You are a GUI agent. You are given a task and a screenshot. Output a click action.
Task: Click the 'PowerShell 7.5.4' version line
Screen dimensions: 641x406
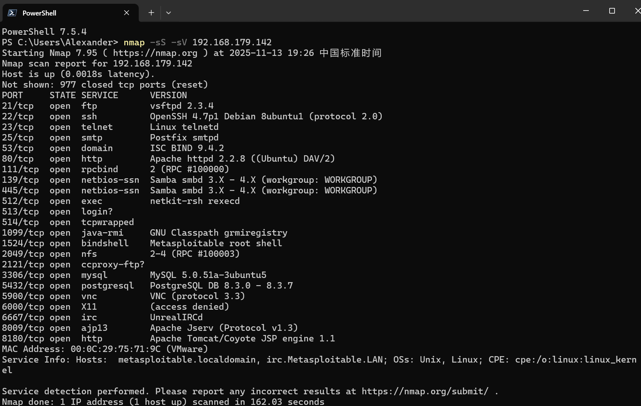pos(44,32)
